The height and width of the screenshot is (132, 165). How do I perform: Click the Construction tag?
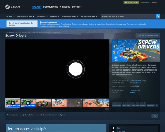(x=116, y=105)
